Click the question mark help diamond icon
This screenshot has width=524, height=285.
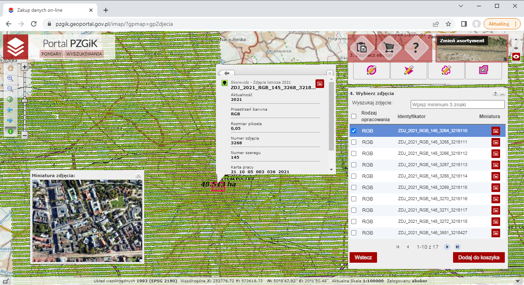416,48
